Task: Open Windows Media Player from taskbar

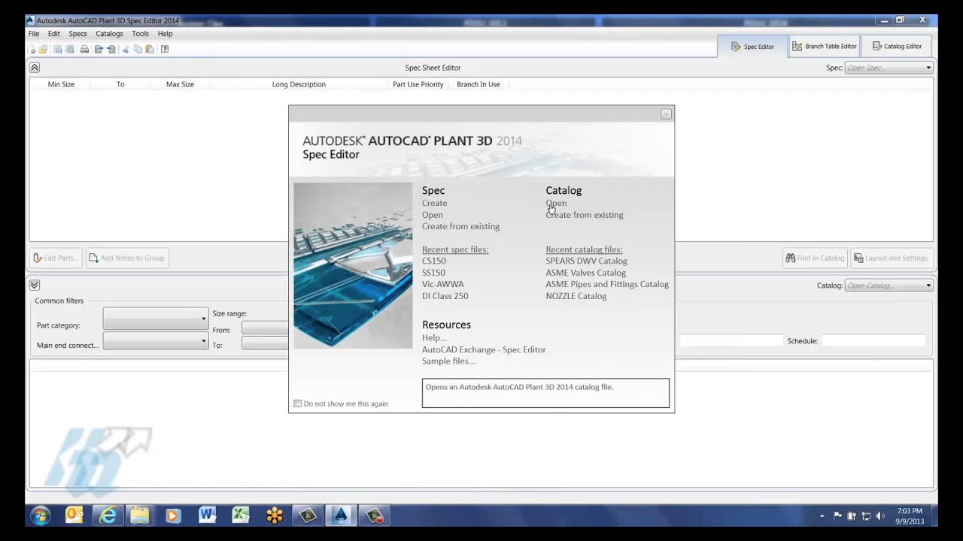Action: [173, 515]
